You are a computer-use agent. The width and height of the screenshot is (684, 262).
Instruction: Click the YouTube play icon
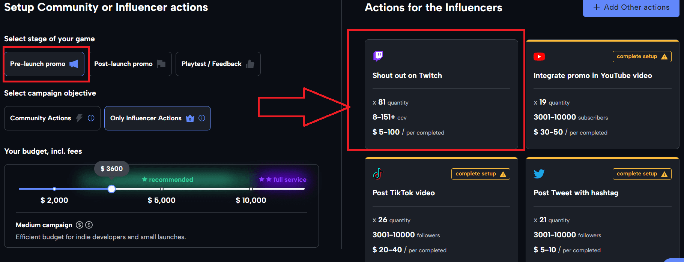click(x=539, y=57)
